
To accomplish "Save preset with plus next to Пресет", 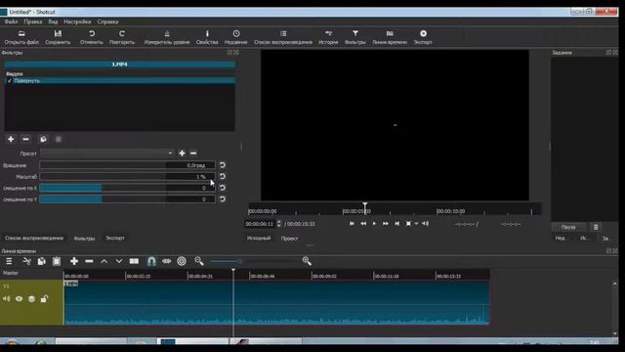I will click(x=182, y=154).
